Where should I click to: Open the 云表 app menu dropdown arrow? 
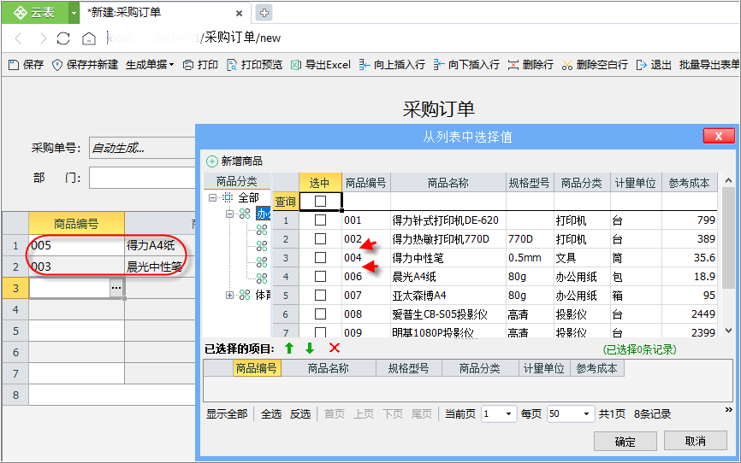(x=74, y=13)
